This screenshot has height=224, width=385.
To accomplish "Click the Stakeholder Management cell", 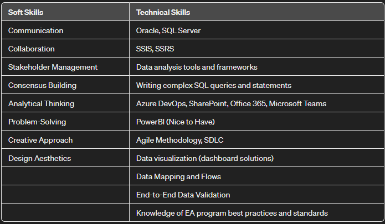I will 65,67.
